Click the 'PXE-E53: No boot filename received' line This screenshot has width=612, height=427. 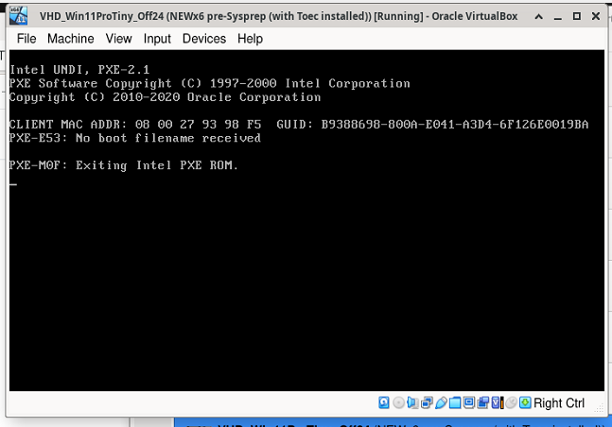pyautogui.click(x=135, y=138)
